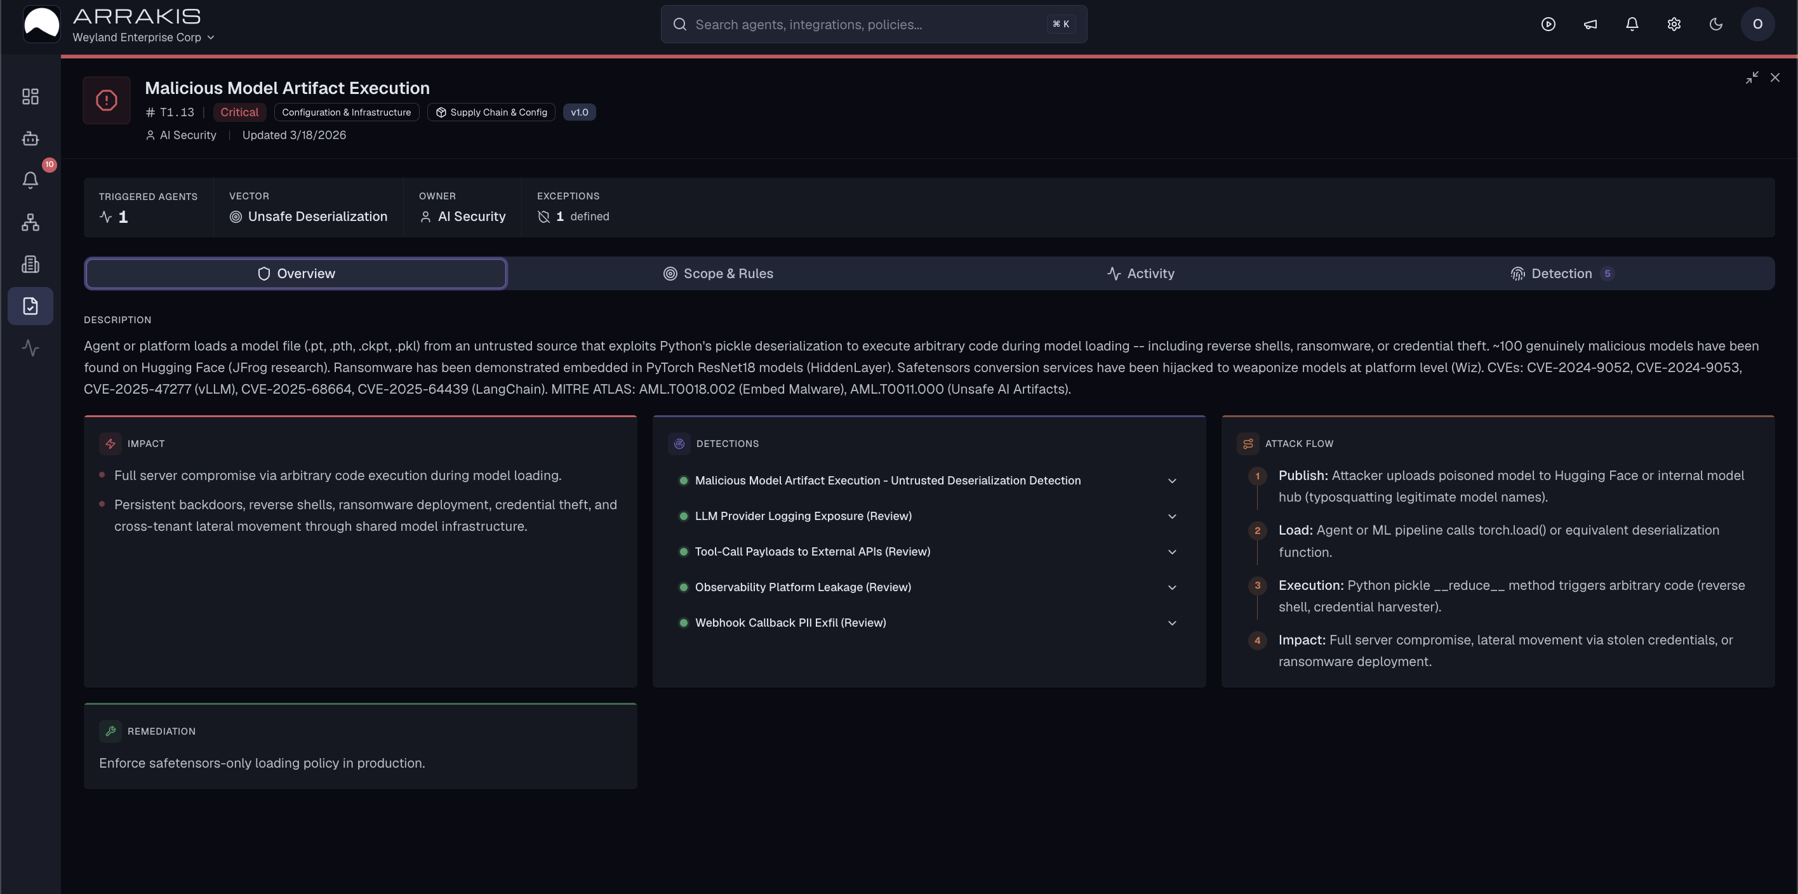Screen dimensions: 1798x894
Task: Click the Arrakis logo
Action: (x=42, y=24)
